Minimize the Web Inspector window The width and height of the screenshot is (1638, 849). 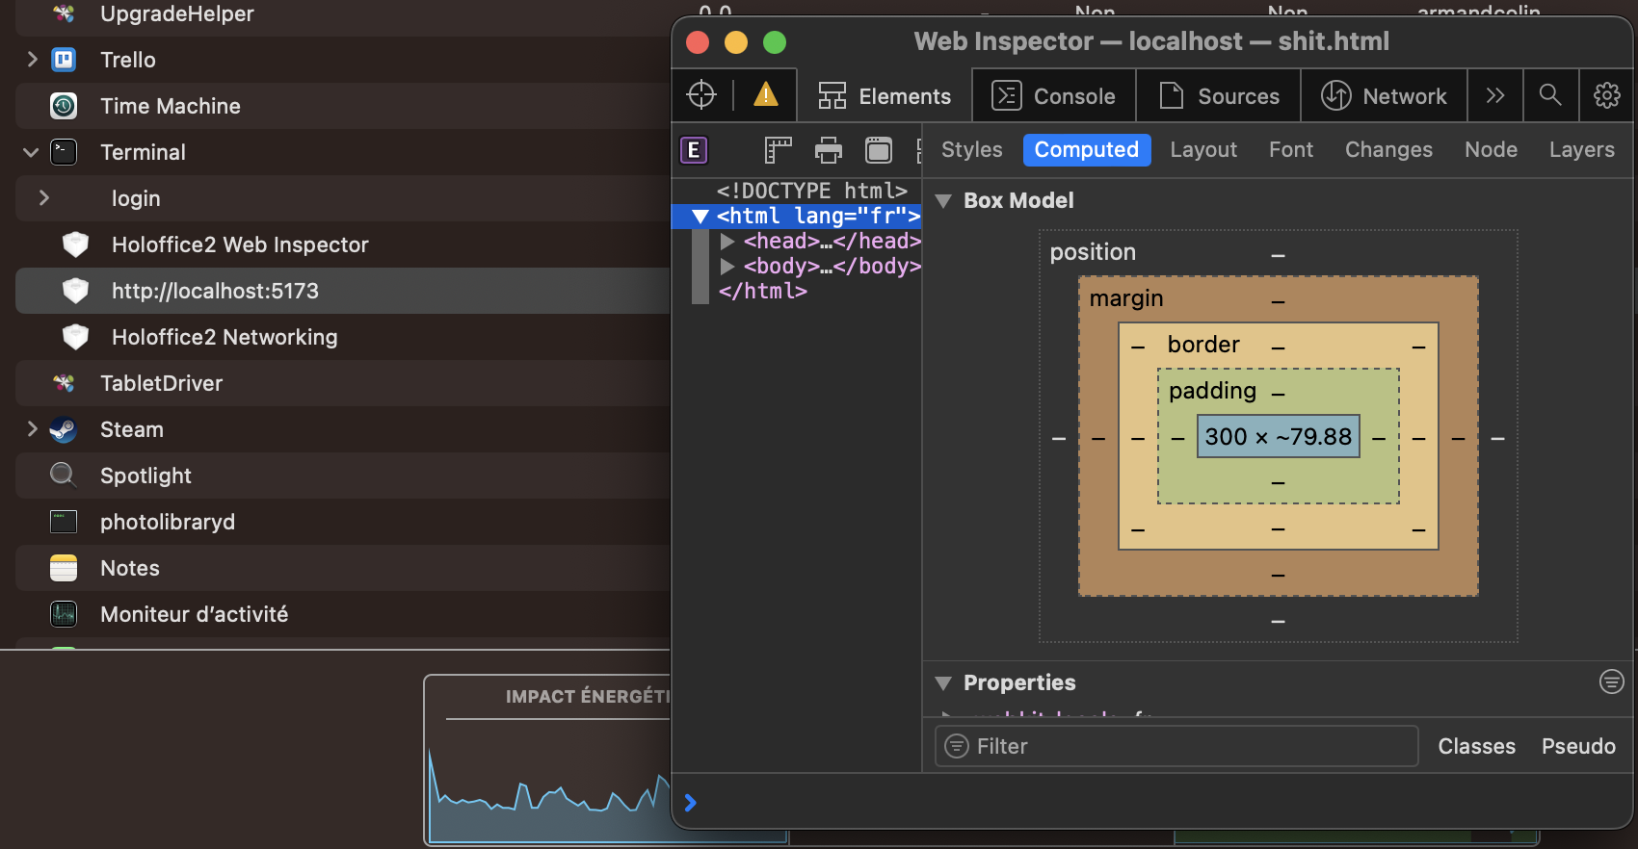736,42
